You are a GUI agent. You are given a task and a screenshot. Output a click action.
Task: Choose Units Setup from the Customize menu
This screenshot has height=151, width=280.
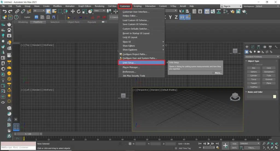(x=129, y=63)
